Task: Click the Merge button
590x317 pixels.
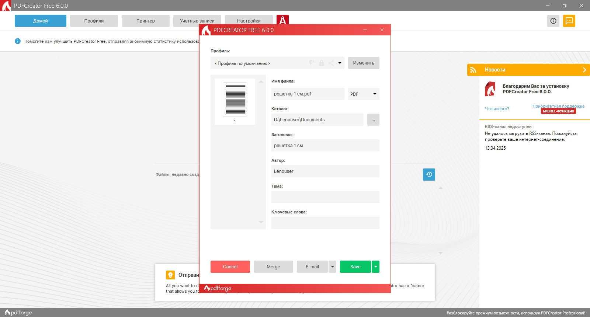Action: [273, 267]
